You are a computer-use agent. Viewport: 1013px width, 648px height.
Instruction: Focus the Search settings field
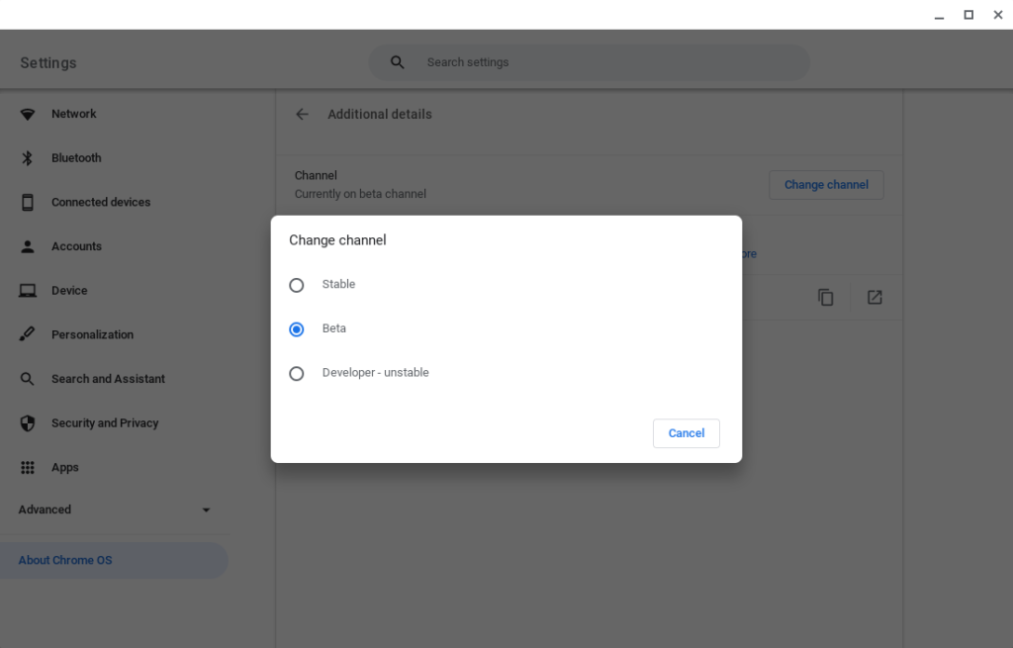point(589,62)
